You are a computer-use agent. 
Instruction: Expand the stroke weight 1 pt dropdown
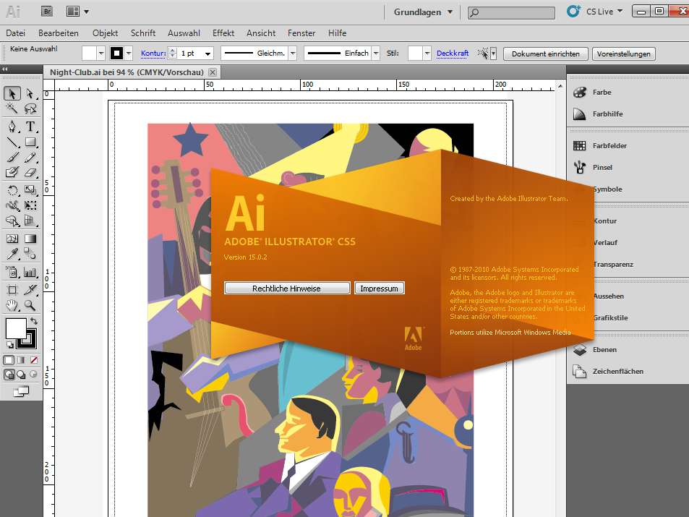[207, 54]
